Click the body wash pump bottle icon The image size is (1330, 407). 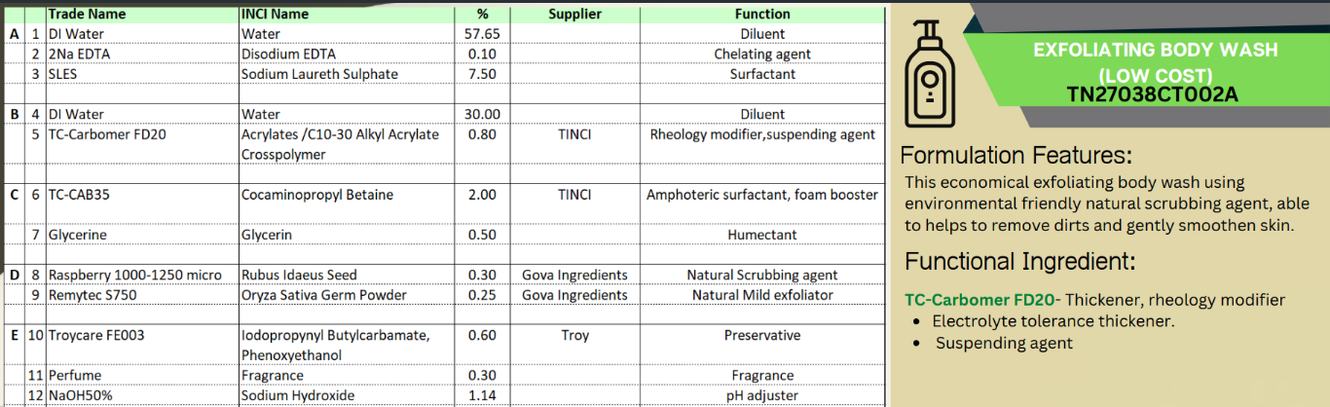[x=932, y=73]
